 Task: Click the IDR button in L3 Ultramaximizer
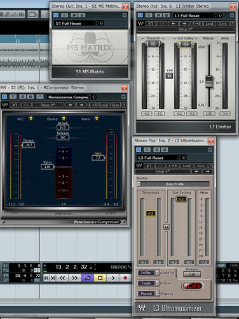(193, 286)
